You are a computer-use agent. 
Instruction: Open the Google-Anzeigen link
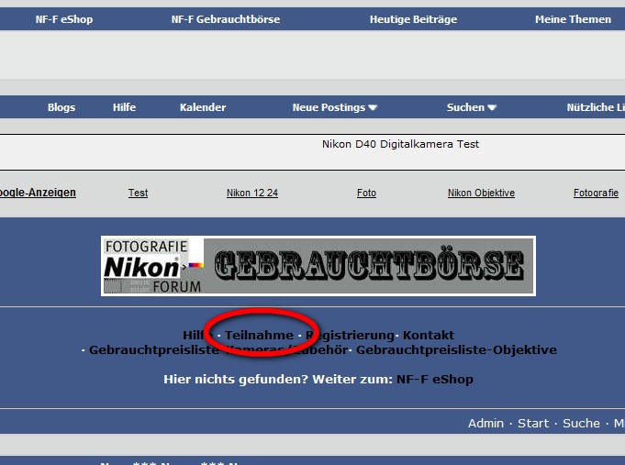point(38,193)
